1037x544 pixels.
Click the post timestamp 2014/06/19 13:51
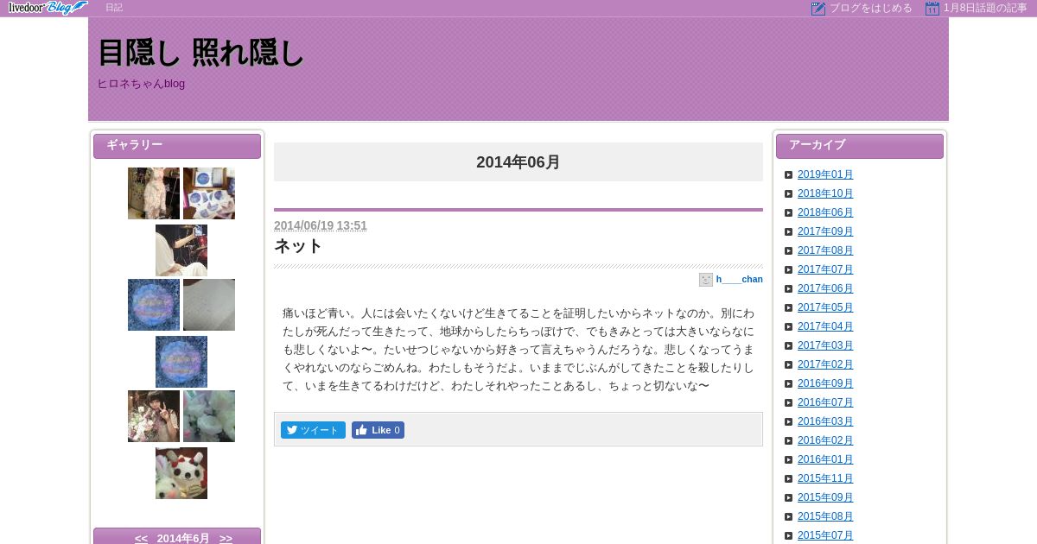[321, 225]
